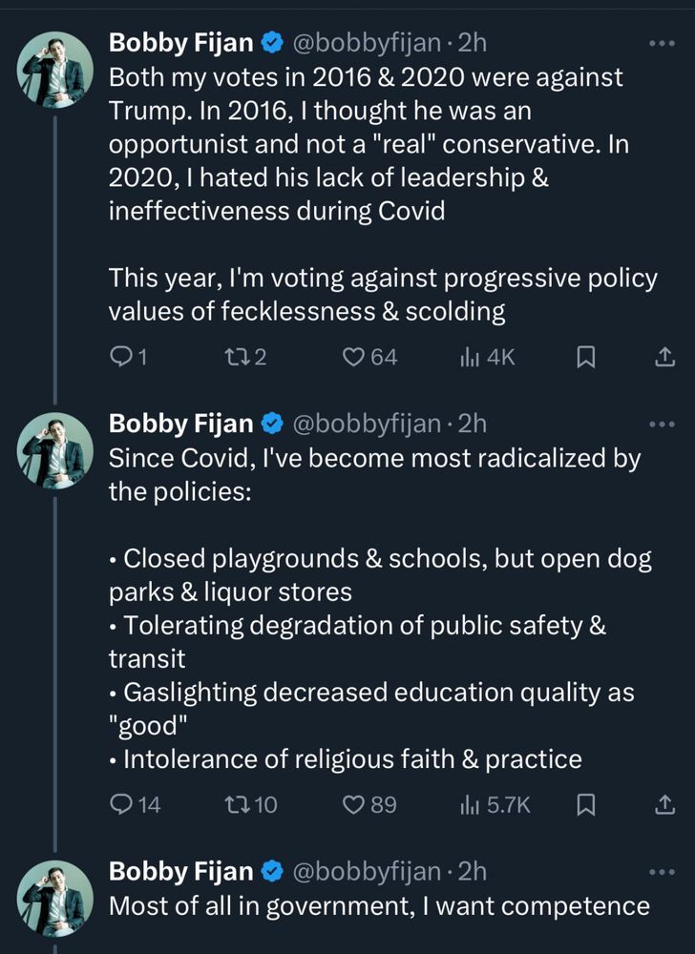Open the 2h timestamp on the competence tweet
This screenshot has height=954, width=695.
(472, 871)
